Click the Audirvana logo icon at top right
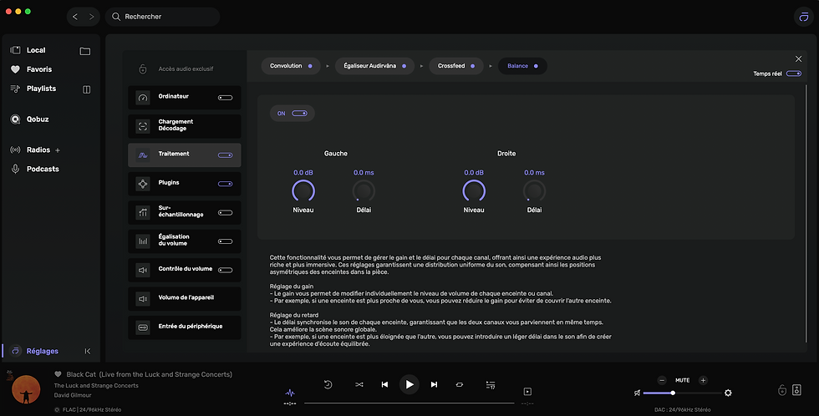Viewport: 819px width, 416px height. [x=804, y=17]
